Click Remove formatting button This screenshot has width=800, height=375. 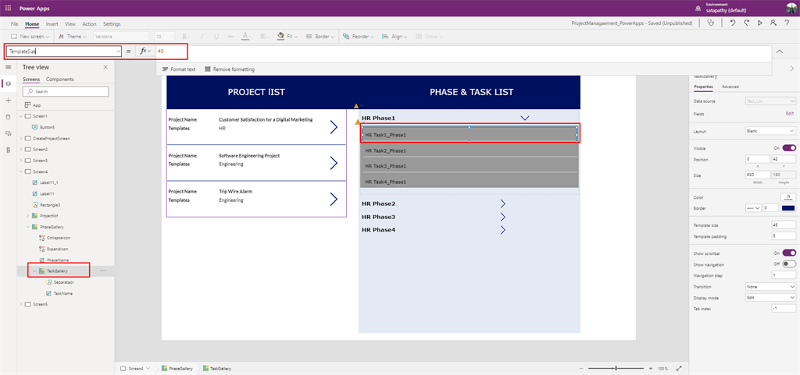(x=230, y=69)
